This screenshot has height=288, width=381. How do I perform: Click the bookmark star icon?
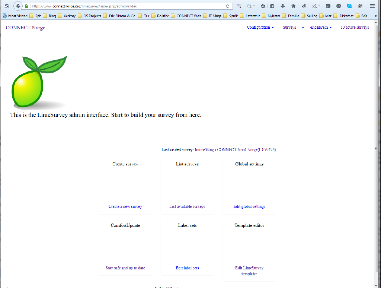(263, 6)
